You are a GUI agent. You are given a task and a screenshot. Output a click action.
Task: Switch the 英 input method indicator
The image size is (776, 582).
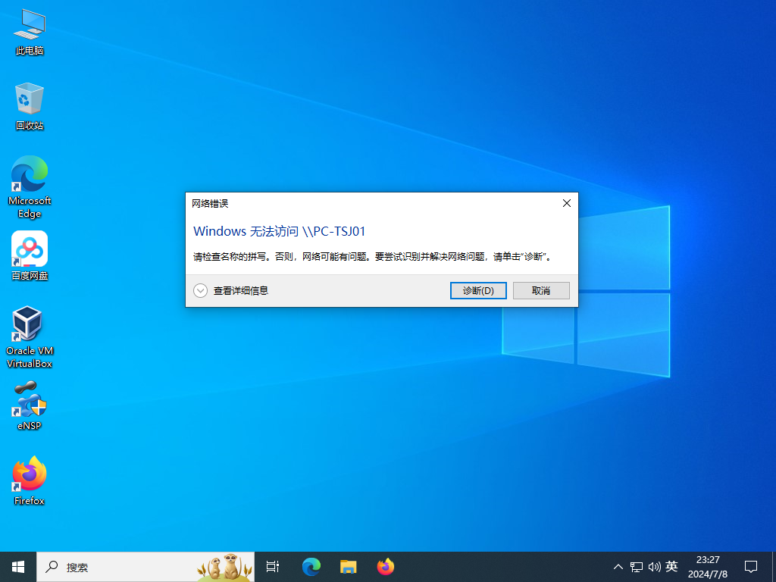coord(671,566)
